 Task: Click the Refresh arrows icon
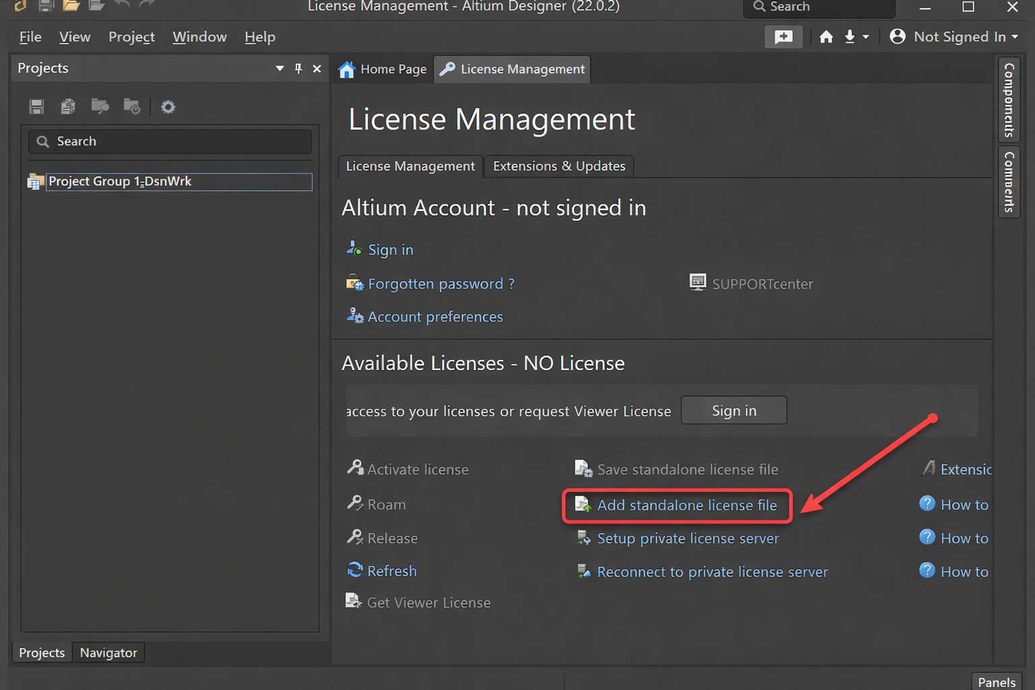[355, 570]
